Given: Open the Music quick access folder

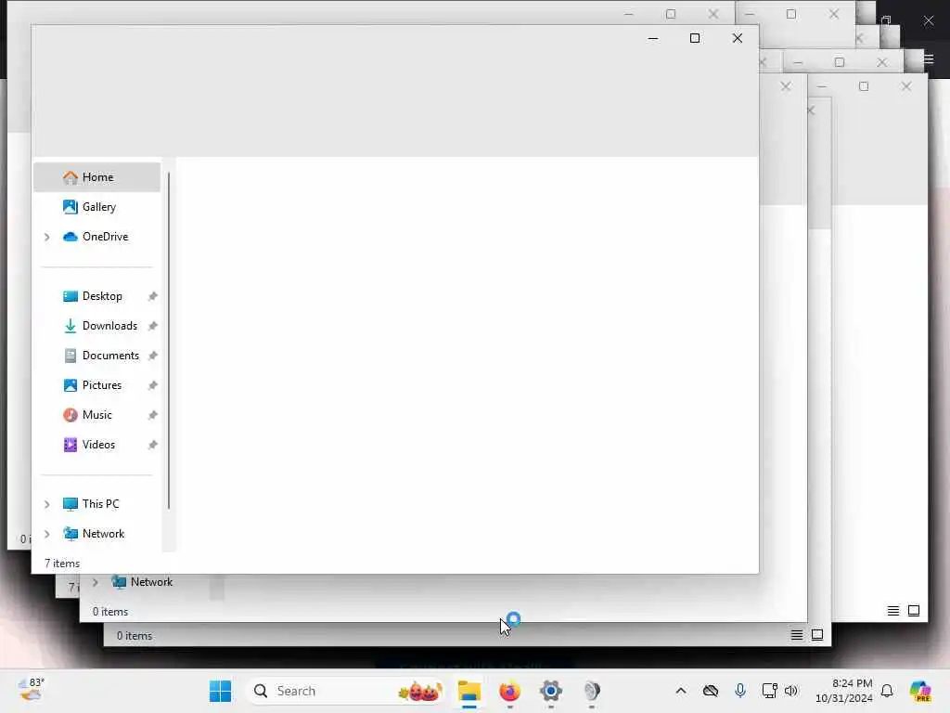Looking at the screenshot, I should coord(96,415).
